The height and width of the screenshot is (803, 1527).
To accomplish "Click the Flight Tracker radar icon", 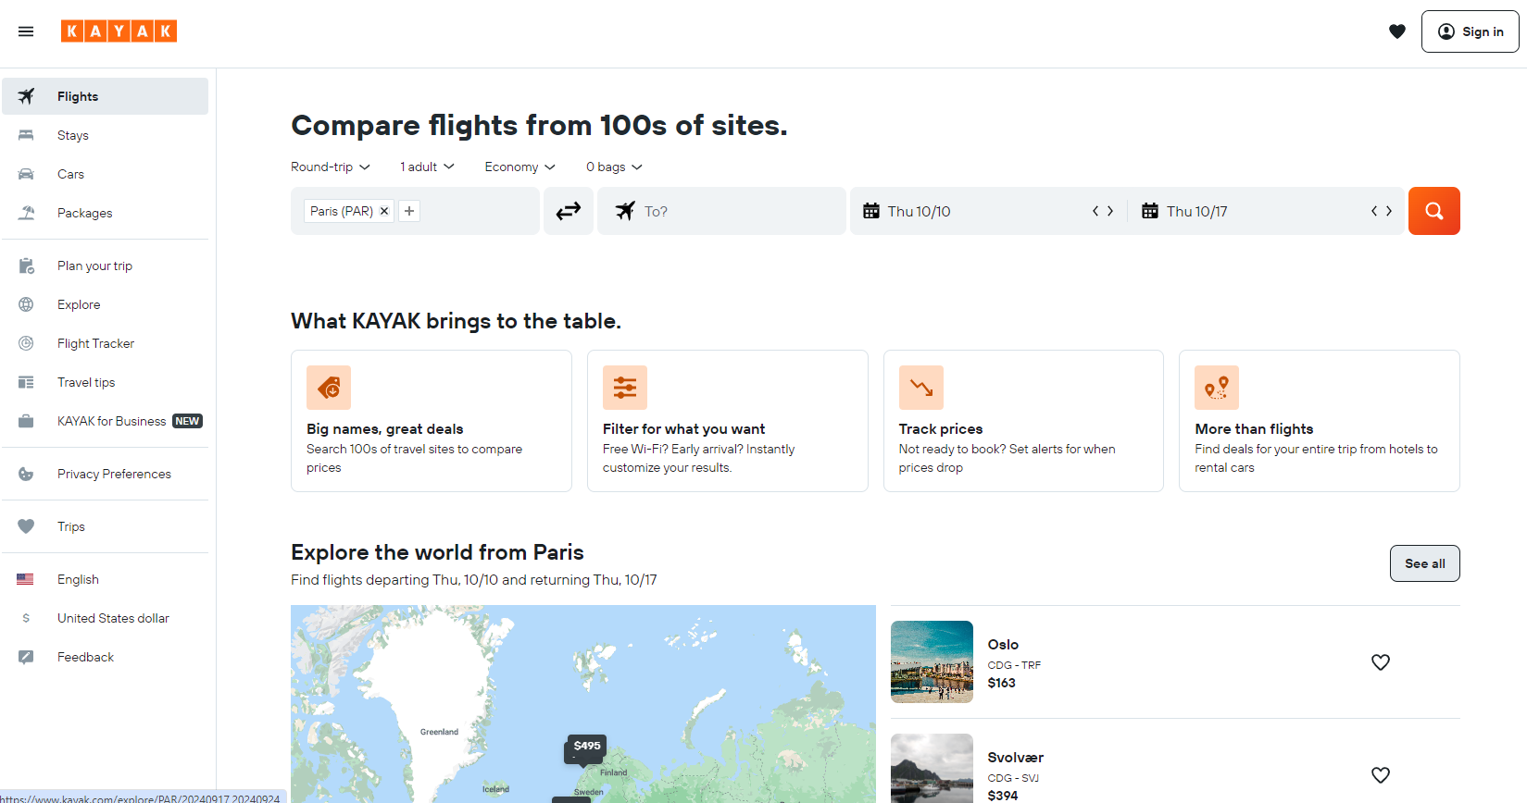I will (x=26, y=343).
